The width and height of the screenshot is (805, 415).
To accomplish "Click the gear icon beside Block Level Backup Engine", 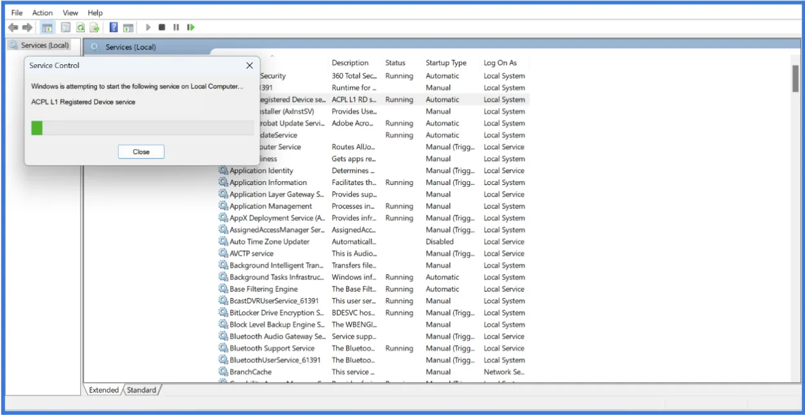I will (x=223, y=324).
